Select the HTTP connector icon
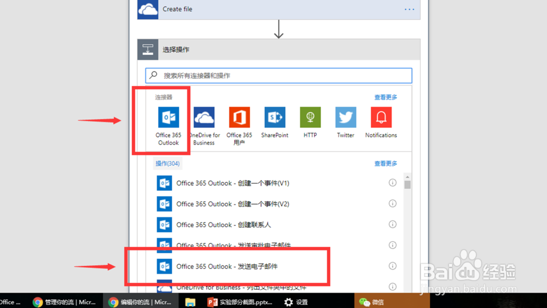 tap(310, 117)
